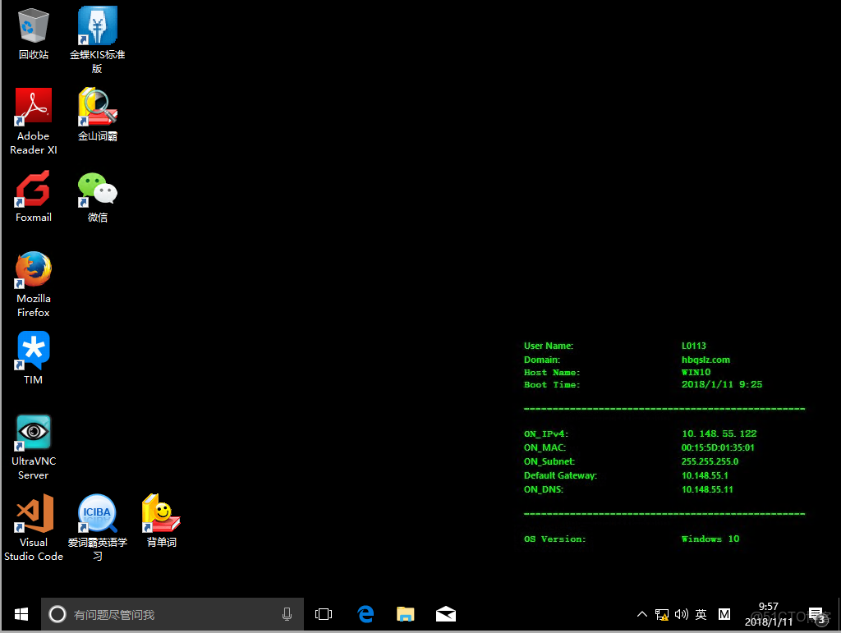
Task: Click the user name value L0113
Action: [x=693, y=346]
